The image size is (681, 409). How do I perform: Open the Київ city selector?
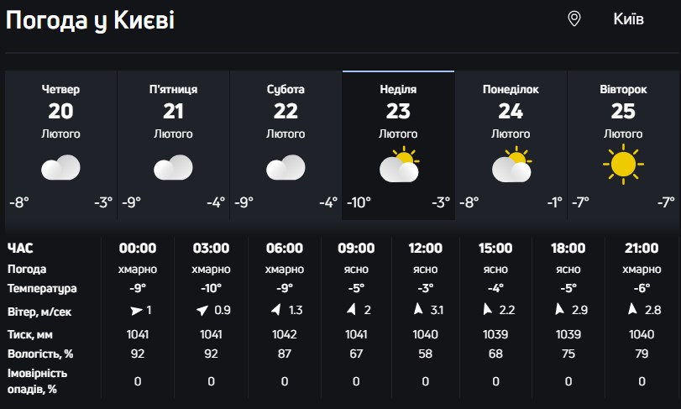[x=628, y=19]
